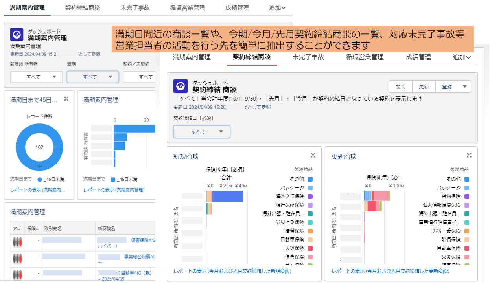Click the 更新 button

point(424,86)
